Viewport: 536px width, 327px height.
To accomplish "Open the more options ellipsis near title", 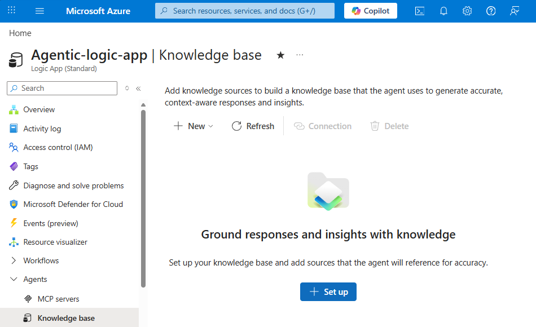I will [300, 55].
